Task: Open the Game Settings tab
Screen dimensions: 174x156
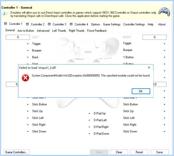Action: (x=112, y=24)
